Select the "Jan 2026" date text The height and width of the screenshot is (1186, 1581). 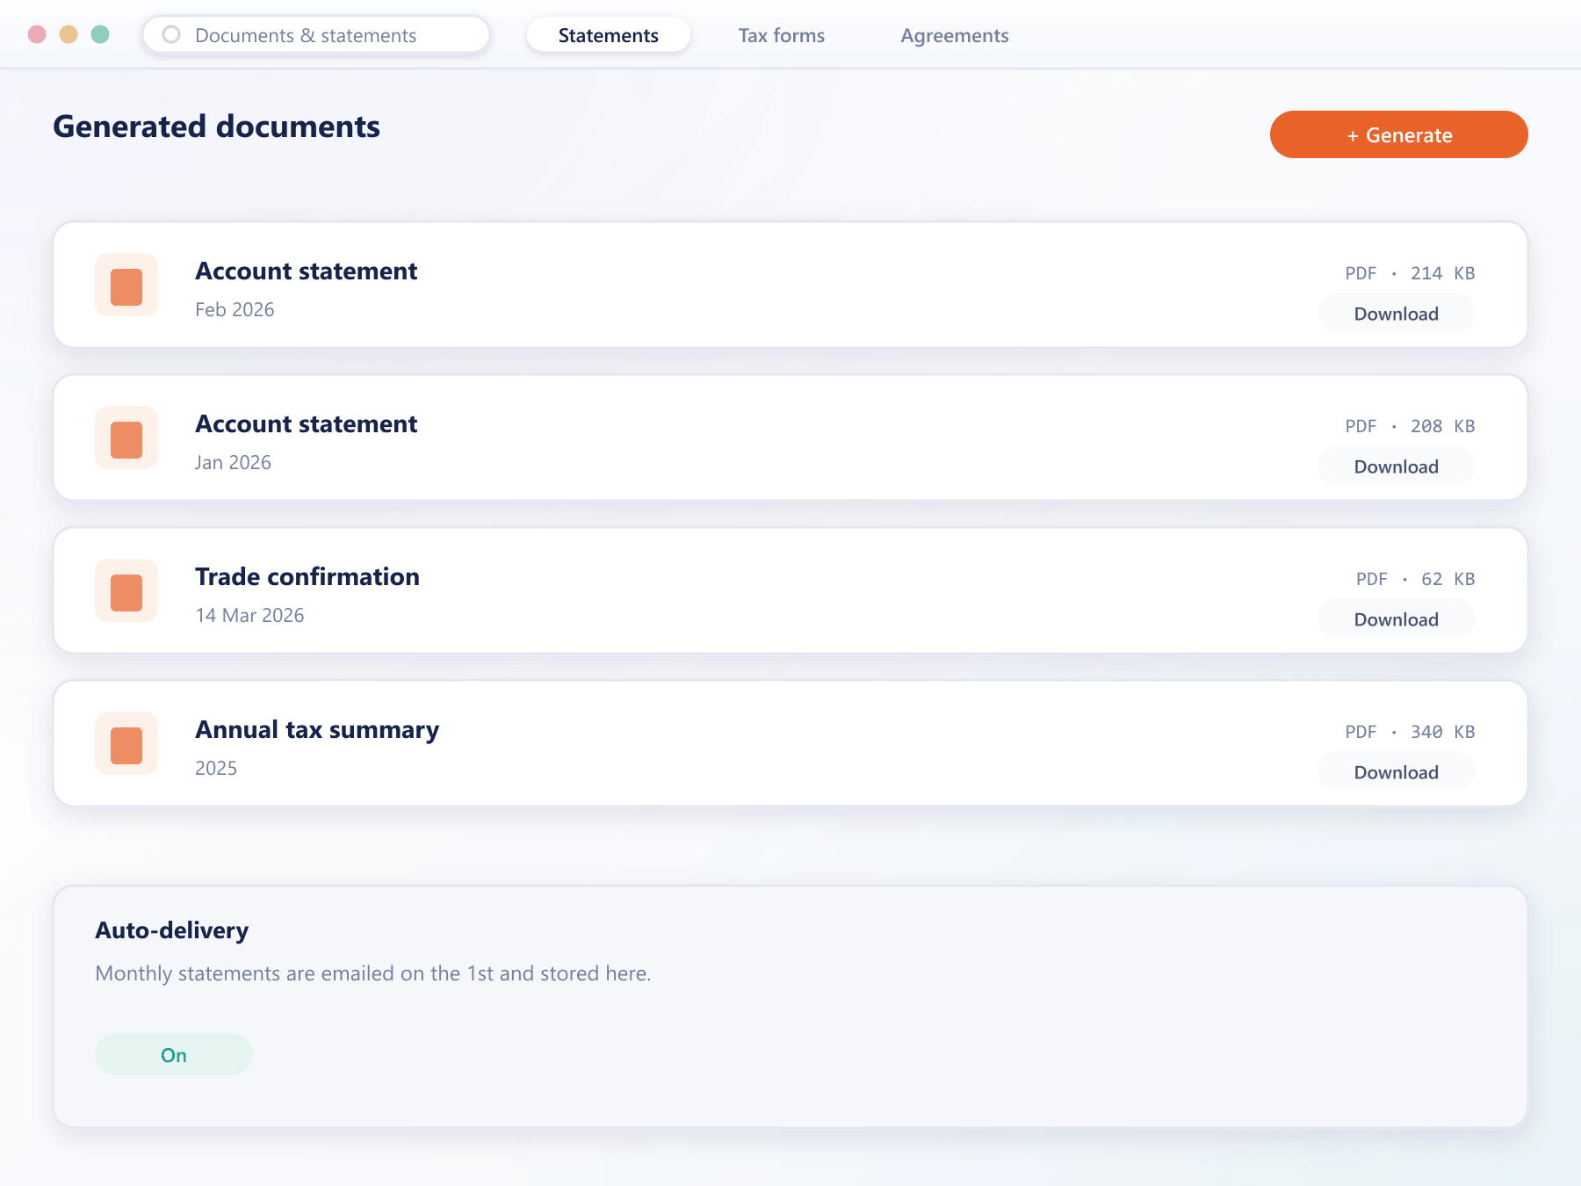(x=233, y=462)
